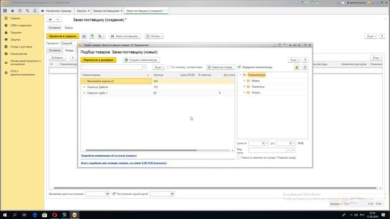The height and width of the screenshot is (219, 390).
Task: Click the horizontal scrollbar of picker list
Action: click(141, 150)
